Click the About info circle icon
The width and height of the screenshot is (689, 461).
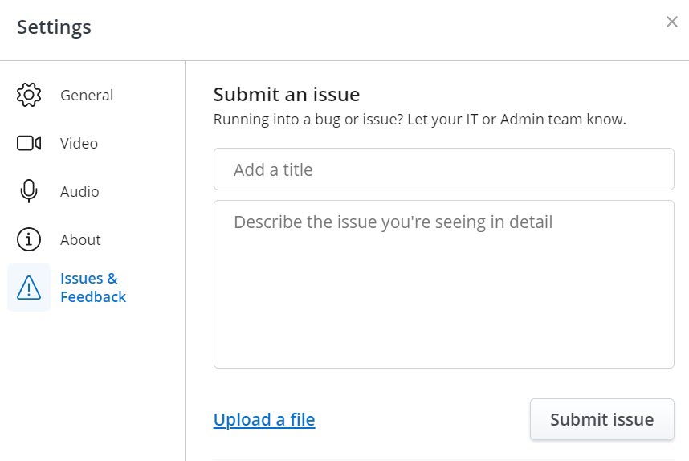[29, 239]
